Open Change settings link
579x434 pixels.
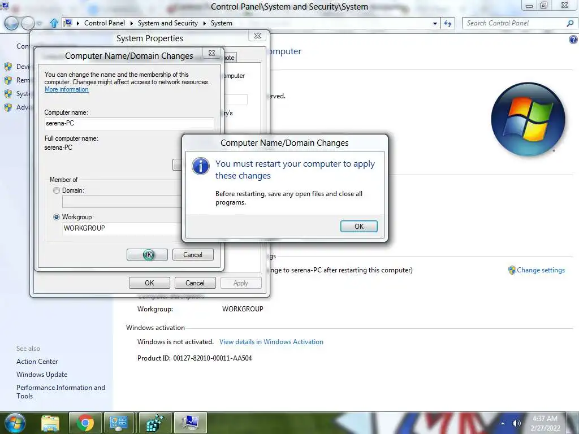pyautogui.click(x=541, y=270)
